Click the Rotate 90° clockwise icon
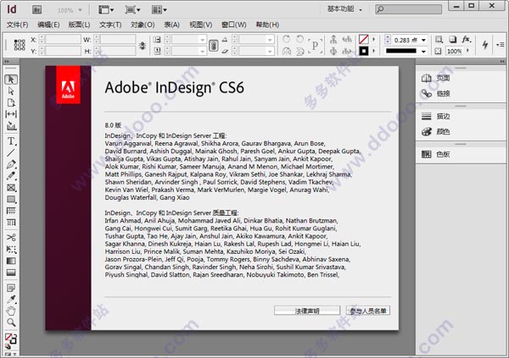Screen dimensions: 509x358 287,39
